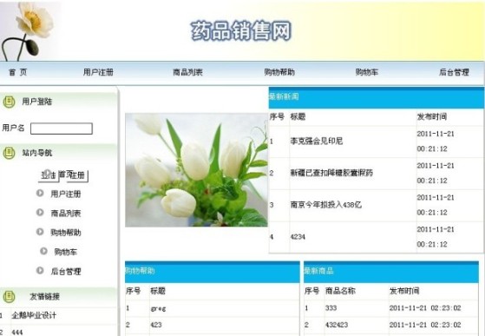
Task: Open friend link 444
Action: pos(17,333)
